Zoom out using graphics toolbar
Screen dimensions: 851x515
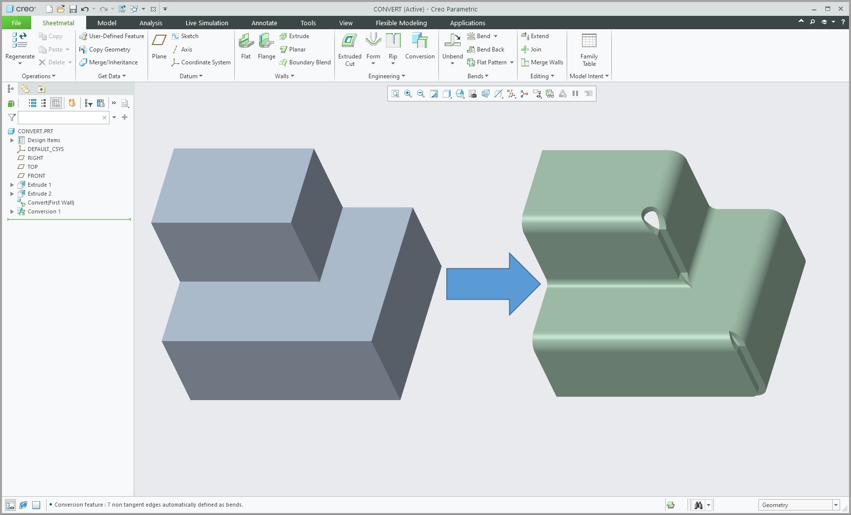(421, 94)
